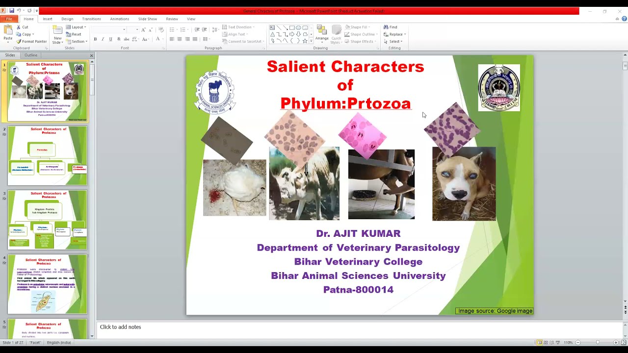The image size is (628, 353).
Task: Open the Arrange button menu
Action: click(322, 34)
